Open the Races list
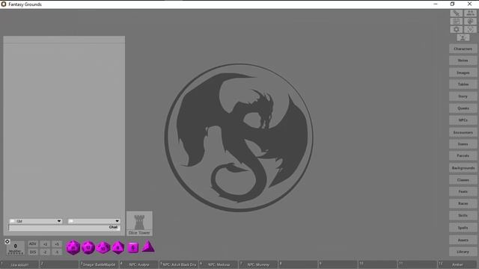 point(463,203)
